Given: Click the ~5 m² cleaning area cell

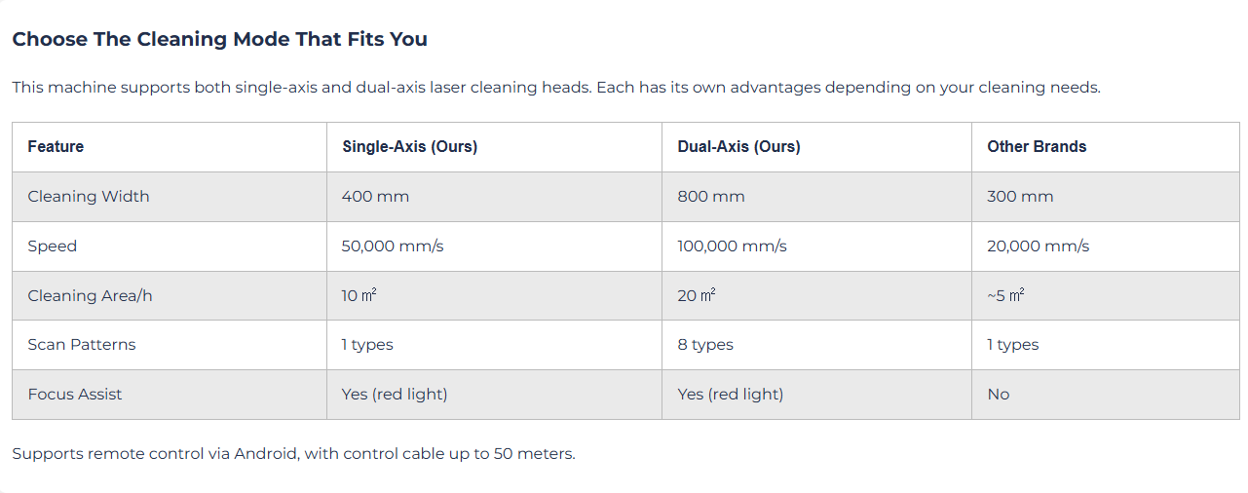Looking at the screenshot, I should pos(1005,296).
